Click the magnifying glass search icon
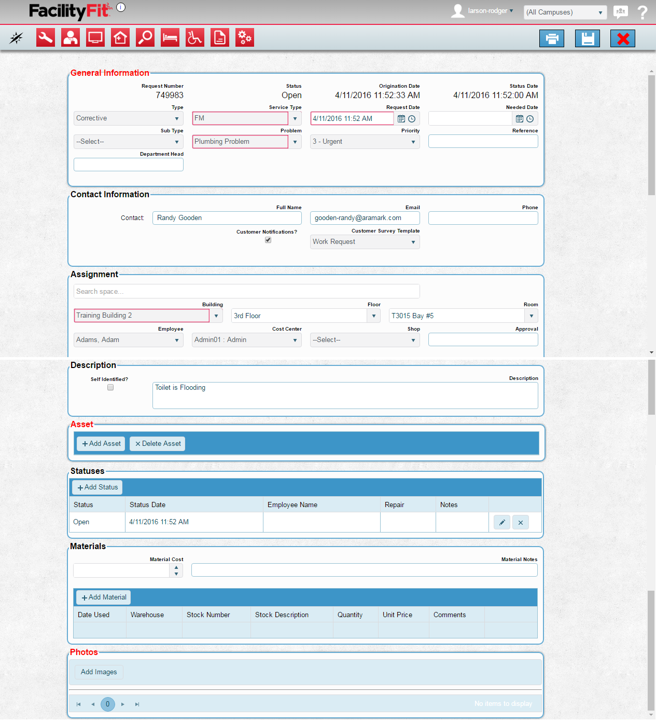656x722 pixels. [145, 38]
